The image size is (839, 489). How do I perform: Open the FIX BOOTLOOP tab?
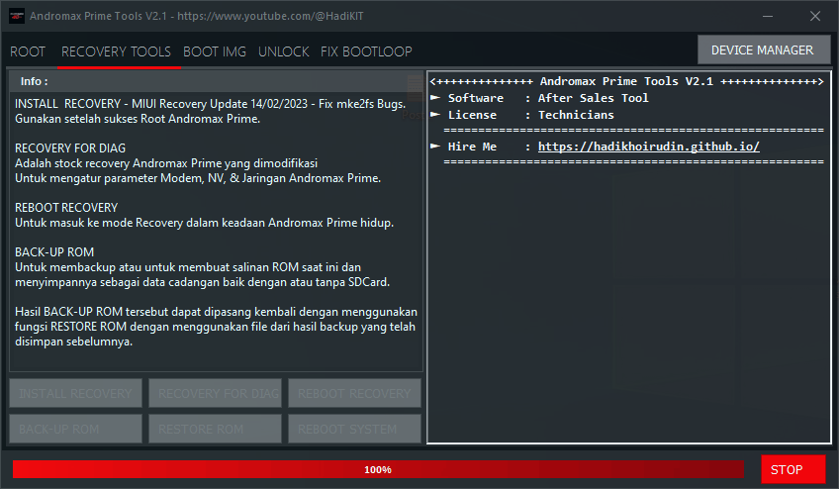point(366,51)
